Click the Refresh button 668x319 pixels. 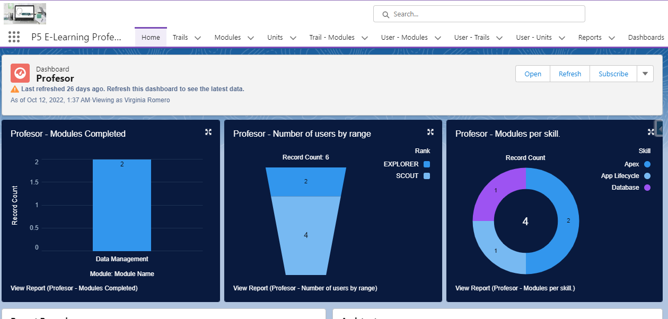(x=569, y=73)
